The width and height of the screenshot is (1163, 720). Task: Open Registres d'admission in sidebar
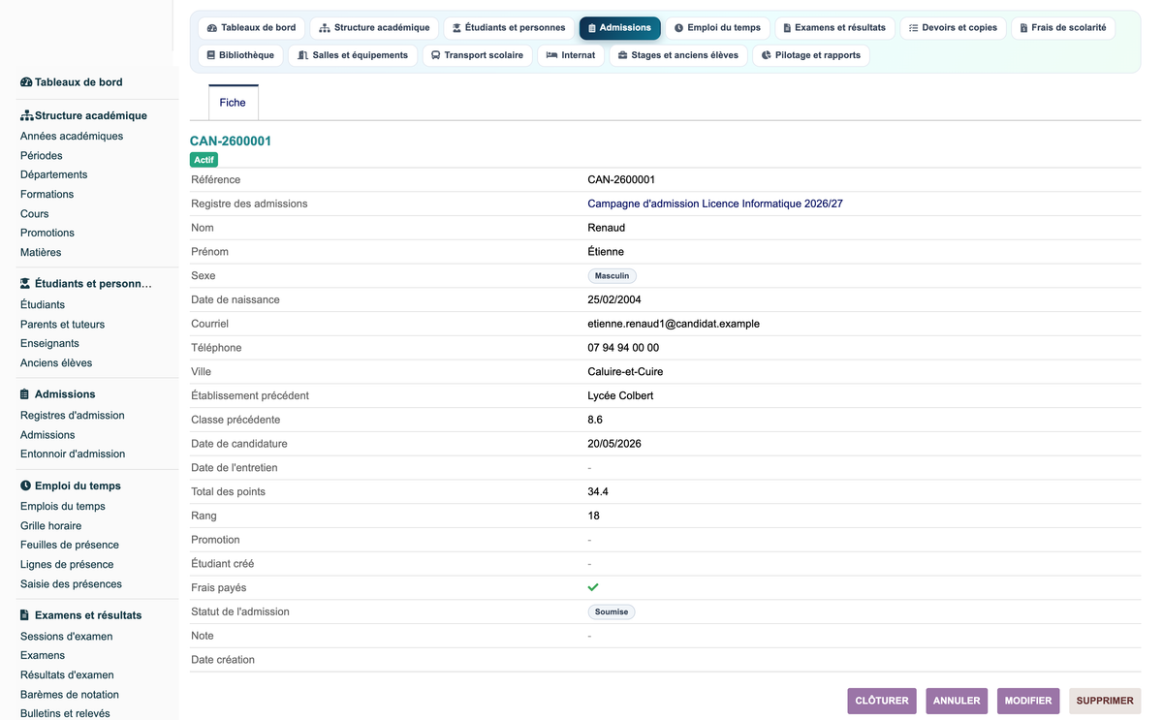tap(73, 416)
